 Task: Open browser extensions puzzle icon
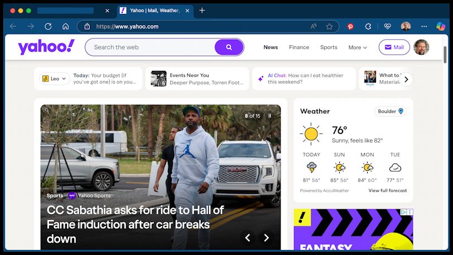coord(368,27)
